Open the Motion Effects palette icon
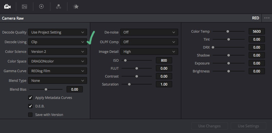 click(x=76, y=7)
